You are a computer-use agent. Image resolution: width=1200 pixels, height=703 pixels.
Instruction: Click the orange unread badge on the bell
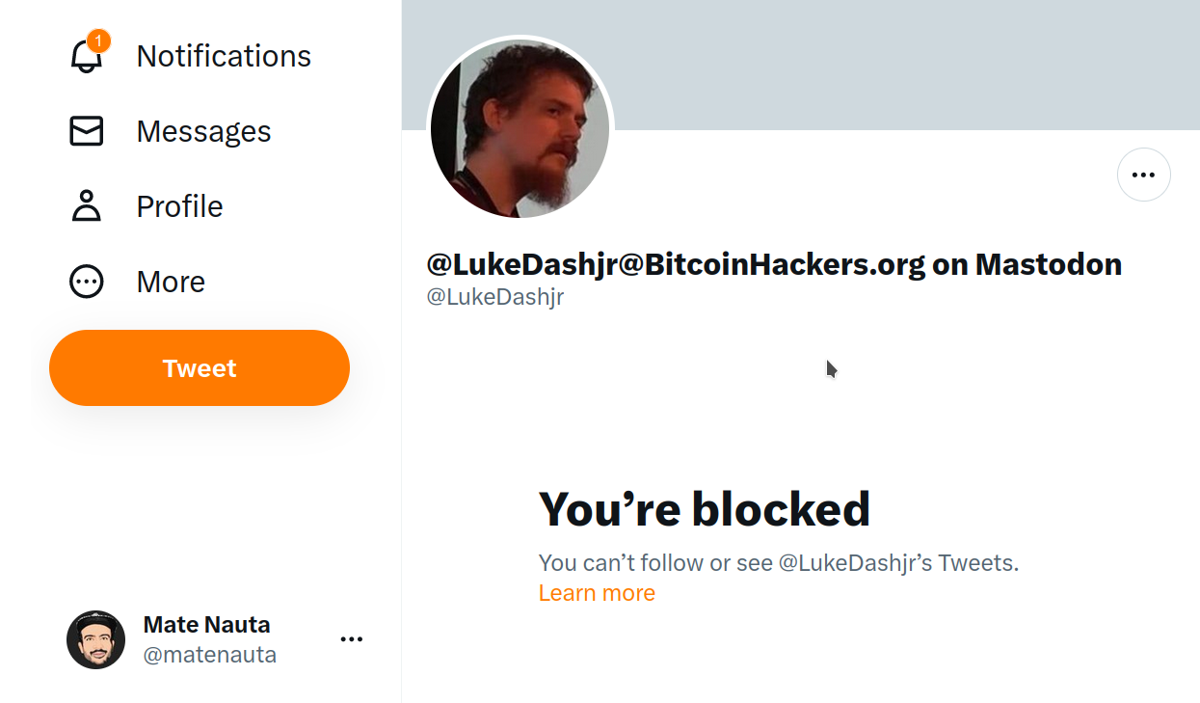pyautogui.click(x=98, y=41)
